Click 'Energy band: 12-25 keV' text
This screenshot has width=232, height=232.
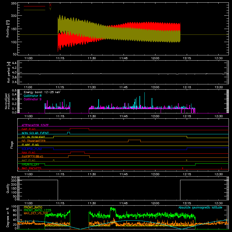tap(42, 92)
